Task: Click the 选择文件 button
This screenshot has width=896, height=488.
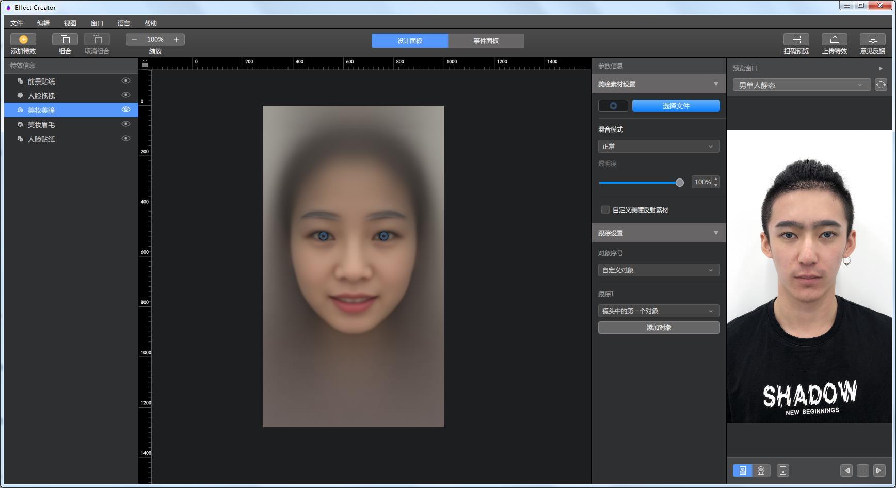Action: coord(676,106)
